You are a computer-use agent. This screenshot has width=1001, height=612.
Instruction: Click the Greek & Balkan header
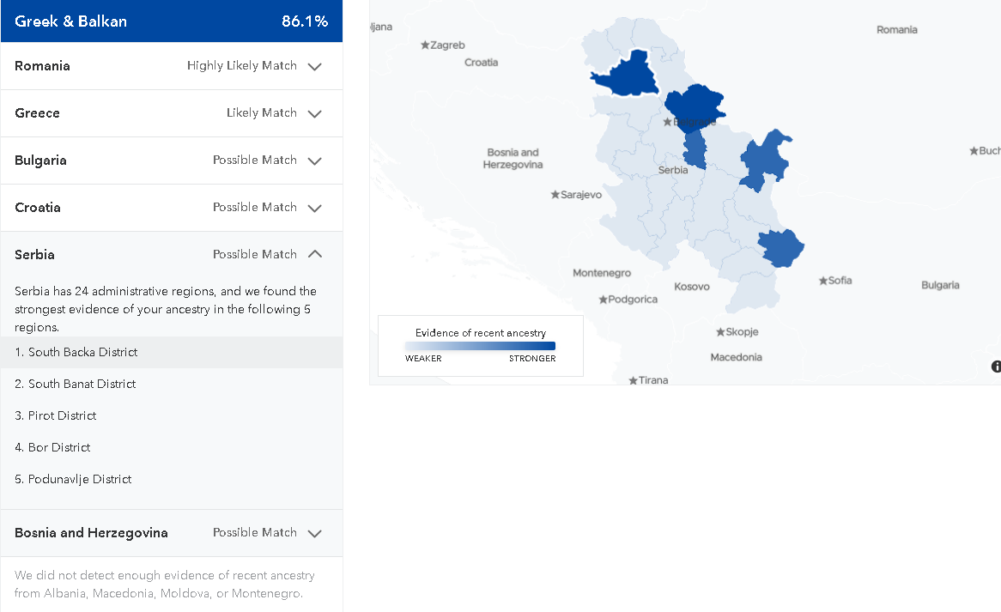coord(172,21)
